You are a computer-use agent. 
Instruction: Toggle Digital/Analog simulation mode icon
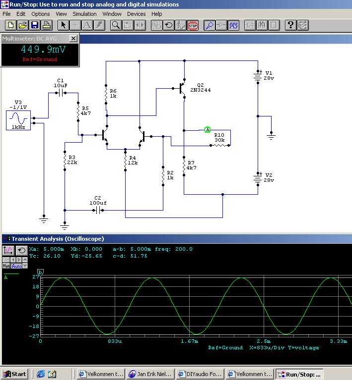point(157,25)
